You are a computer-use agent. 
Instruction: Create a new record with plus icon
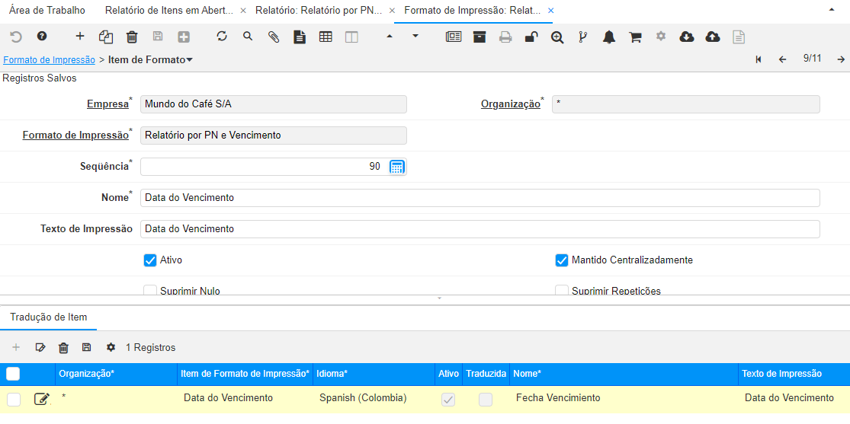click(x=80, y=37)
